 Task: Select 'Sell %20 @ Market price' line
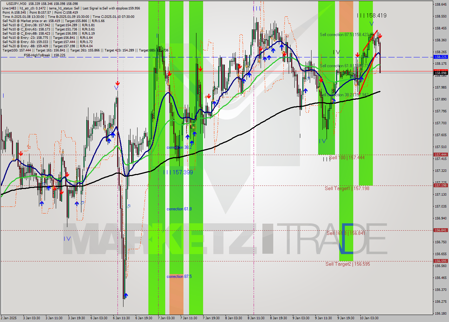(53, 21)
